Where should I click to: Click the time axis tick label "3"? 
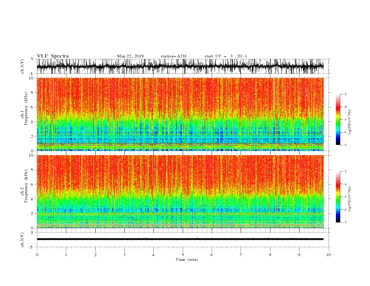click(124, 255)
